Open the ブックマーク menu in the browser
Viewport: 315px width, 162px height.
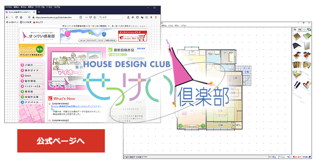tap(40, 7)
